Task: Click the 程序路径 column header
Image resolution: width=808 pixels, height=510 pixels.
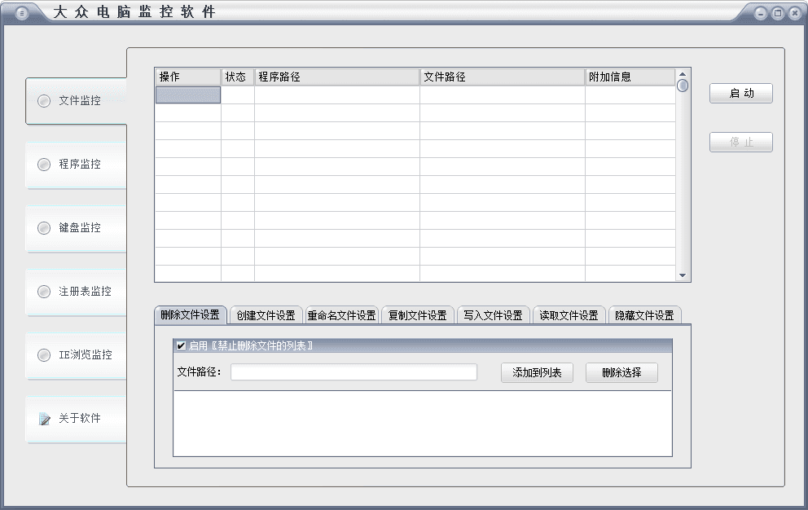Action: pyautogui.click(x=336, y=77)
